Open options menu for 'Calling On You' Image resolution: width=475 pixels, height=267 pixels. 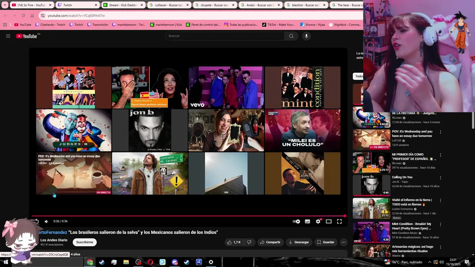coord(440,178)
